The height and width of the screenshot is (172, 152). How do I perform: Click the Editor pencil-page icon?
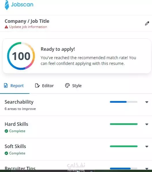pos(37,85)
